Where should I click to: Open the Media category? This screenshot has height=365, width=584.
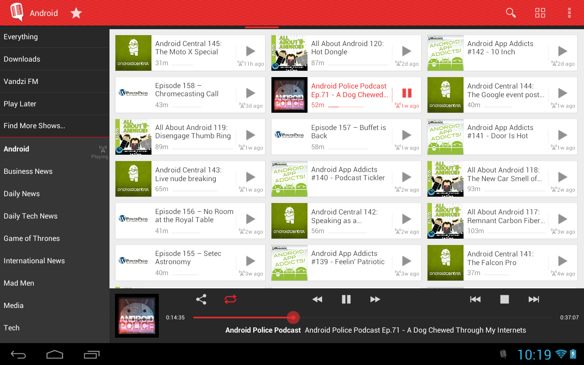pyautogui.click(x=55, y=306)
